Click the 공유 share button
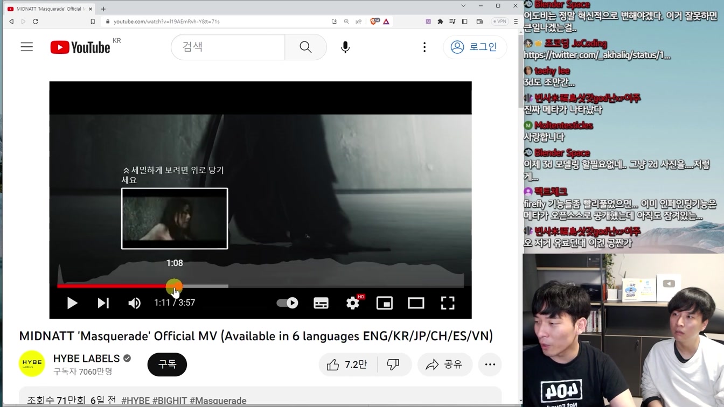The height and width of the screenshot is (407, 724). tap(445, 364)
